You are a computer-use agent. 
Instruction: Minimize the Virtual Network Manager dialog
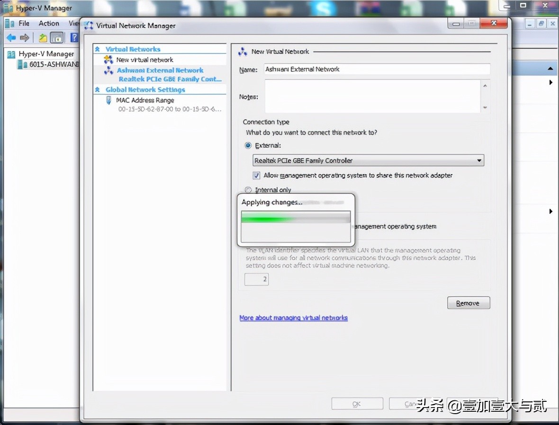pyautogui.click(x=456, y=24)
